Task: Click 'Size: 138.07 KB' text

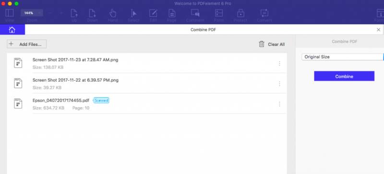Action: click(x=48, y=67)
